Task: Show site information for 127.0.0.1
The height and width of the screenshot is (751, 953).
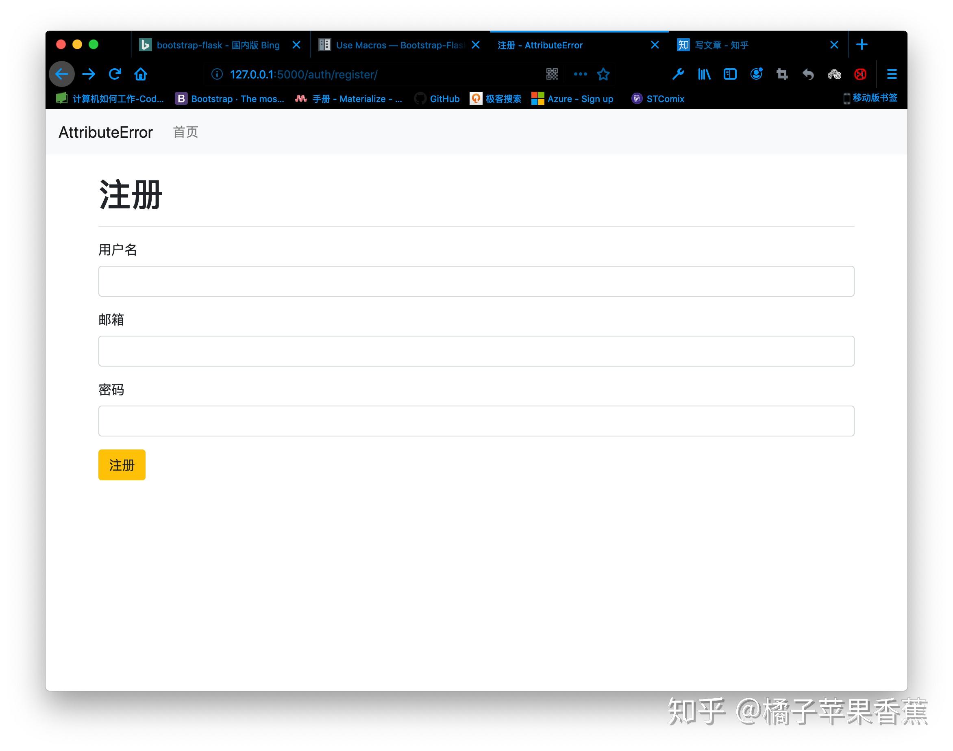Action: tap(217, 74)
